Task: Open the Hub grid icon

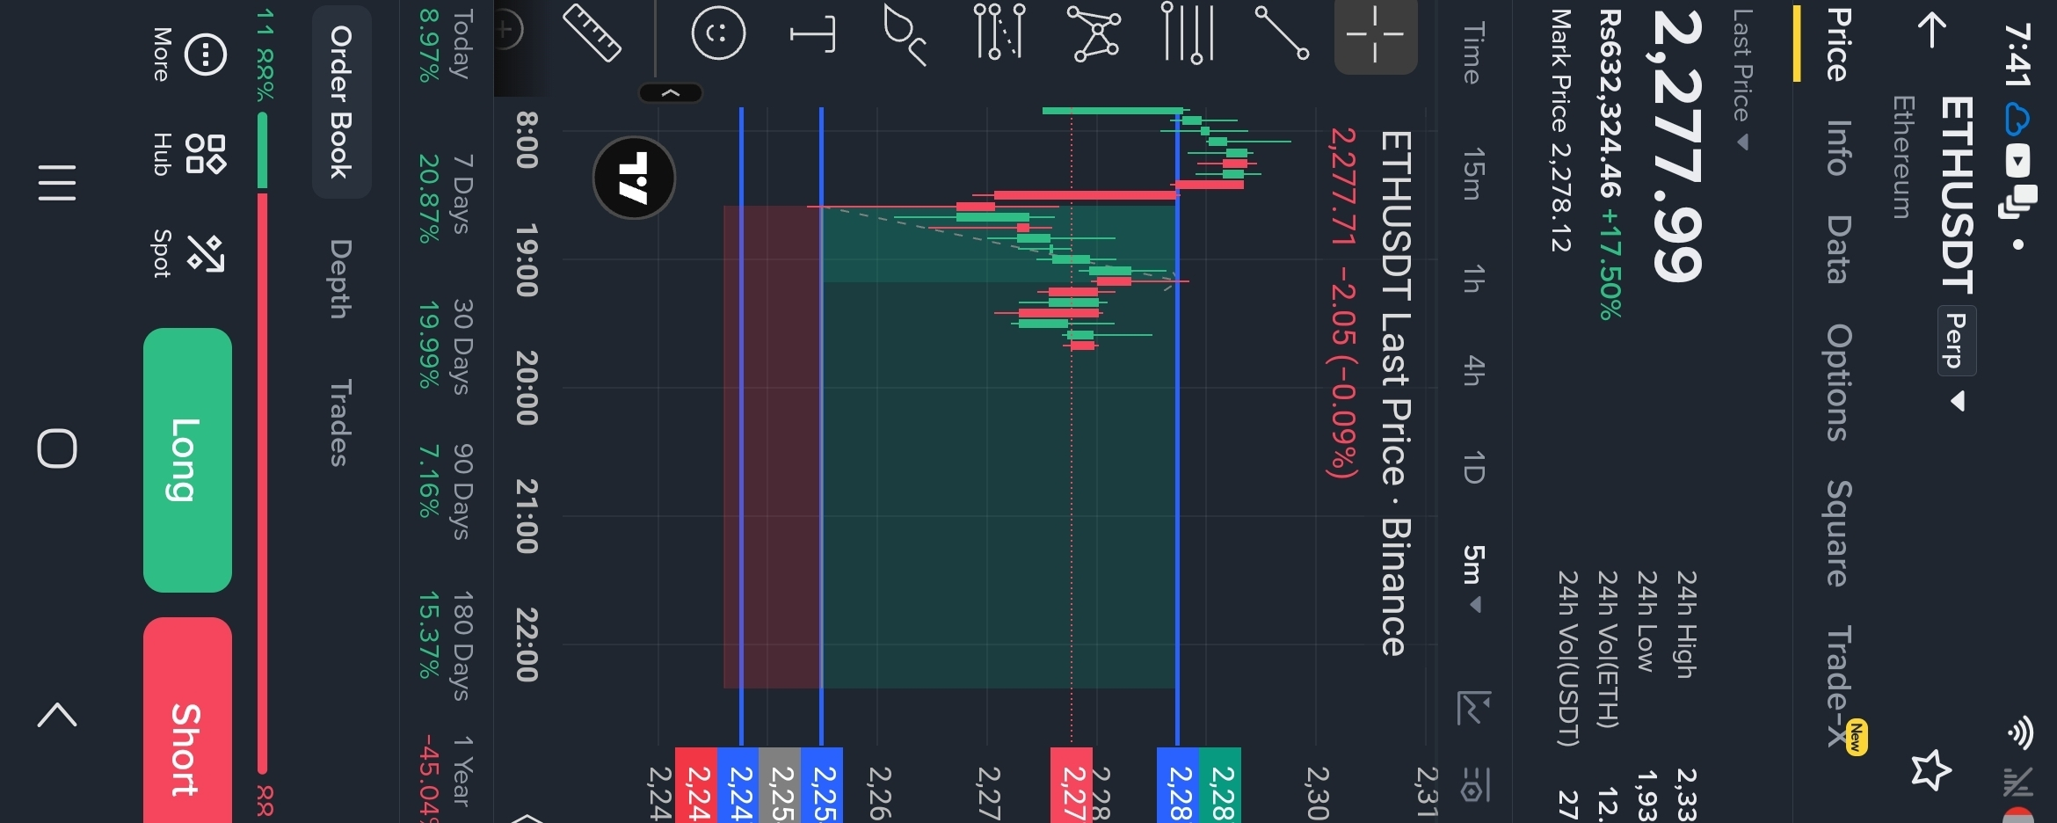Action: click(206, 154)
